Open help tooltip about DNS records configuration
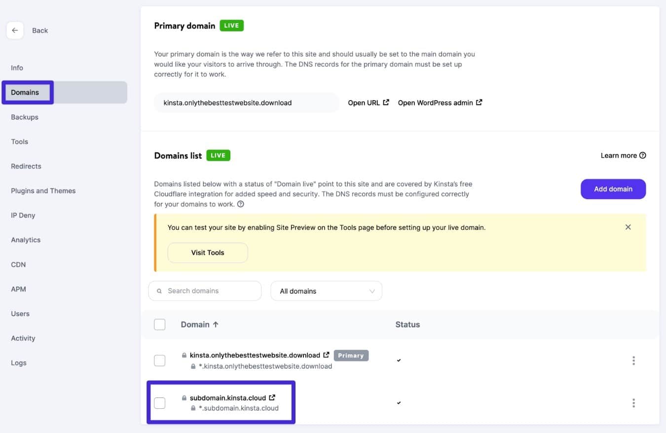 (x=240, y=204)
